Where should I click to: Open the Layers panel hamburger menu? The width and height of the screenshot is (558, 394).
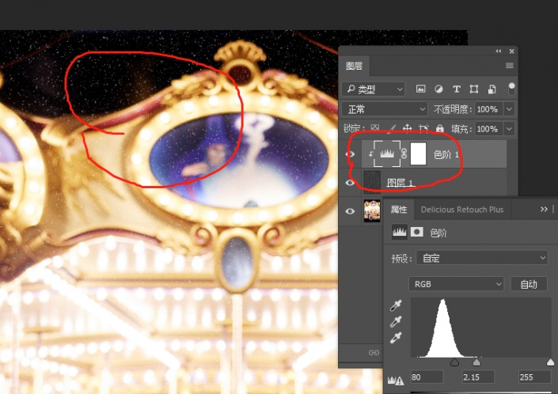(509, 66)
